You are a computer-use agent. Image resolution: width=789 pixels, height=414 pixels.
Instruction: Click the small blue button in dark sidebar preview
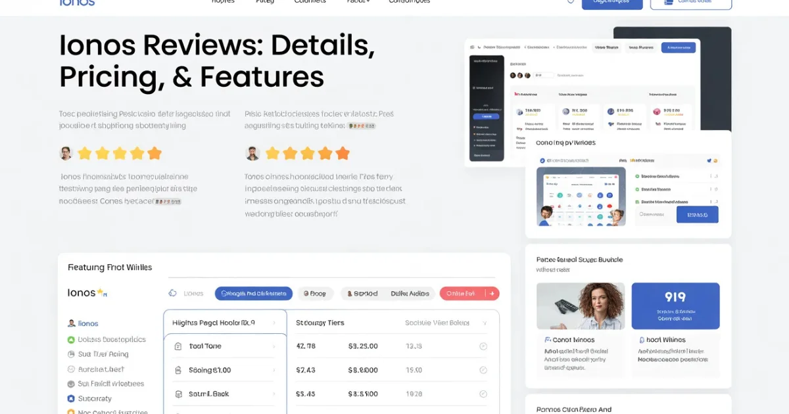coord(486,116)
